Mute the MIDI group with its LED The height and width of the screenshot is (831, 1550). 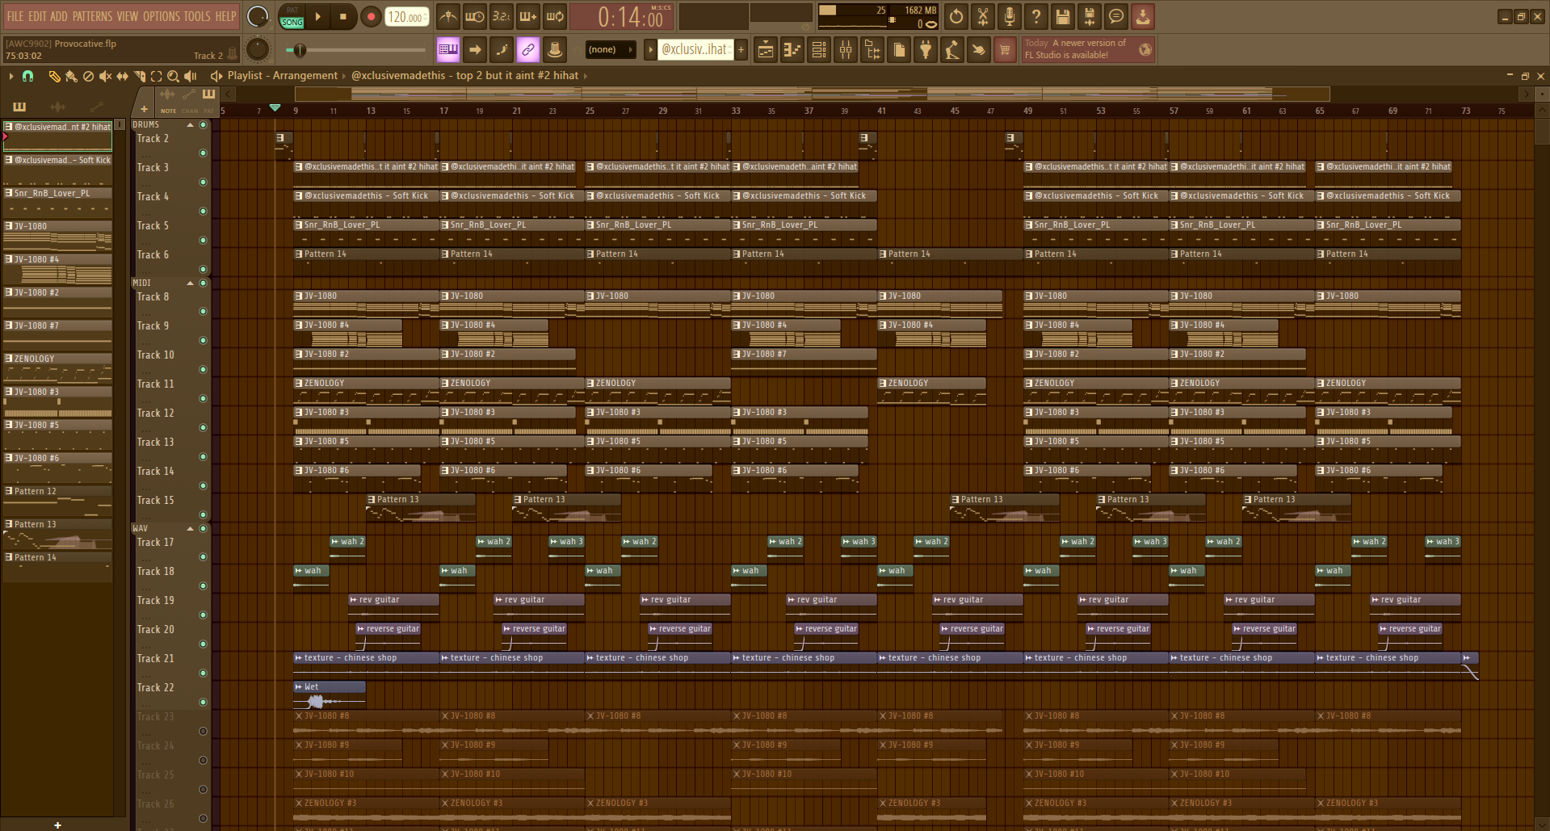pos(204,283)
